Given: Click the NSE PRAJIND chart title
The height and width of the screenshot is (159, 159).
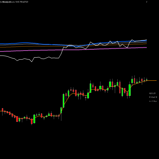Looking at the screenshot, I should pyautogui.click(x=14, y=2).
